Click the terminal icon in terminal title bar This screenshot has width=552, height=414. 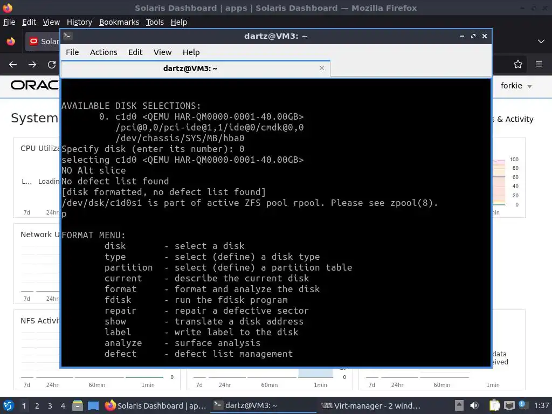point(68,36)
